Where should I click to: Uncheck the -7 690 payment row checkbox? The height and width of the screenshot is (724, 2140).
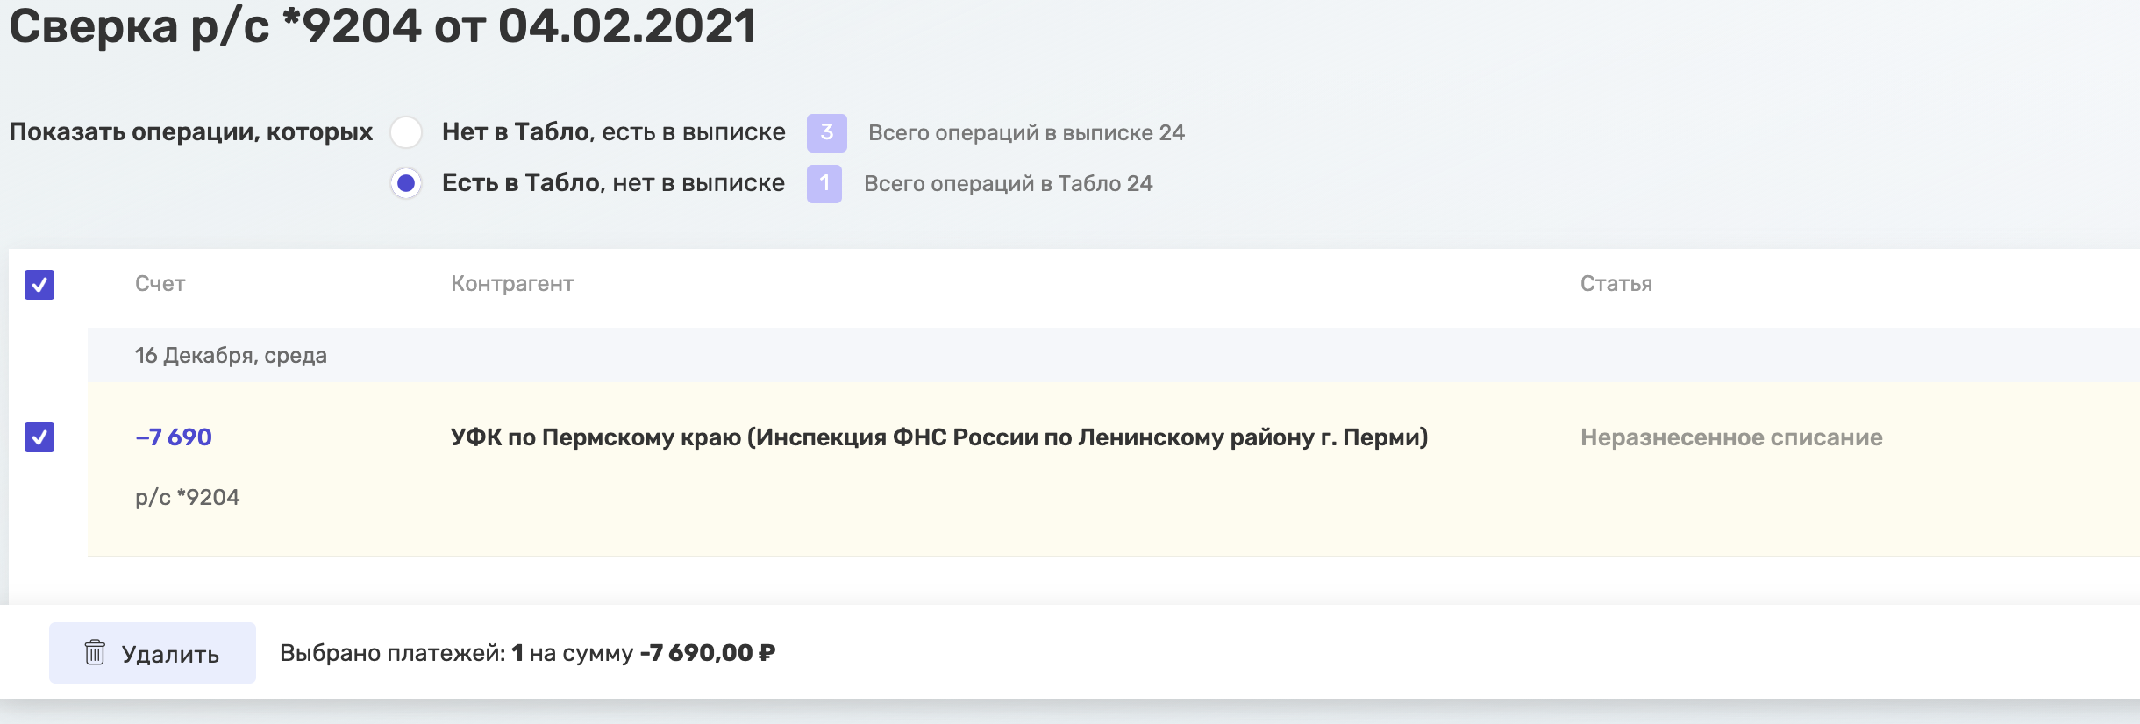point(39,437)
